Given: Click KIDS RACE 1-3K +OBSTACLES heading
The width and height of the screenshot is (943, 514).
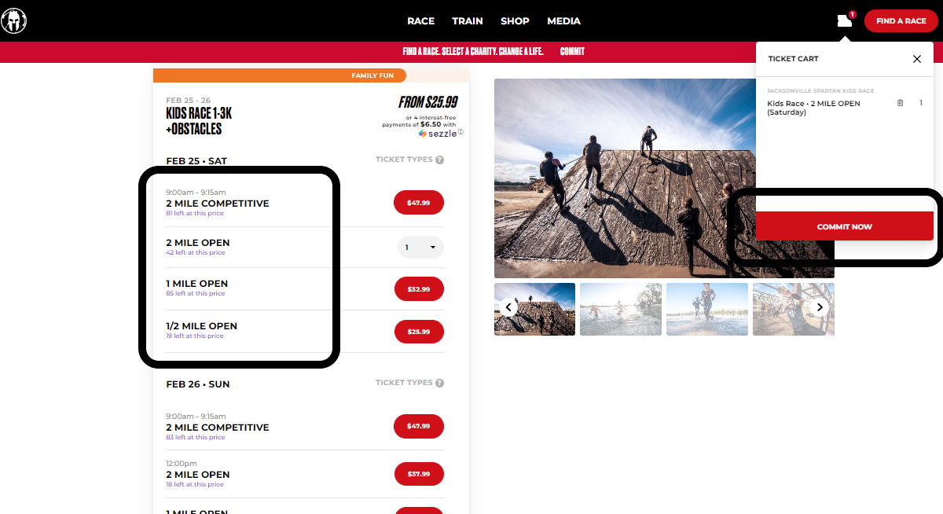Looking at the screenshot, I should pyautogui.click(x=199, y=121).
